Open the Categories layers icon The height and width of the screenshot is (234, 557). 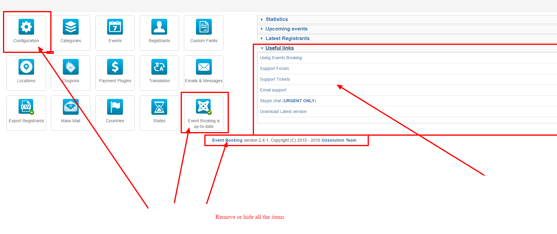71,27
